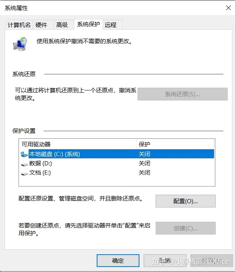The height and width of the screenshot is (272, 235).
Task: Open 配置(O)... restore settings
Action: (x=186, y=201)
